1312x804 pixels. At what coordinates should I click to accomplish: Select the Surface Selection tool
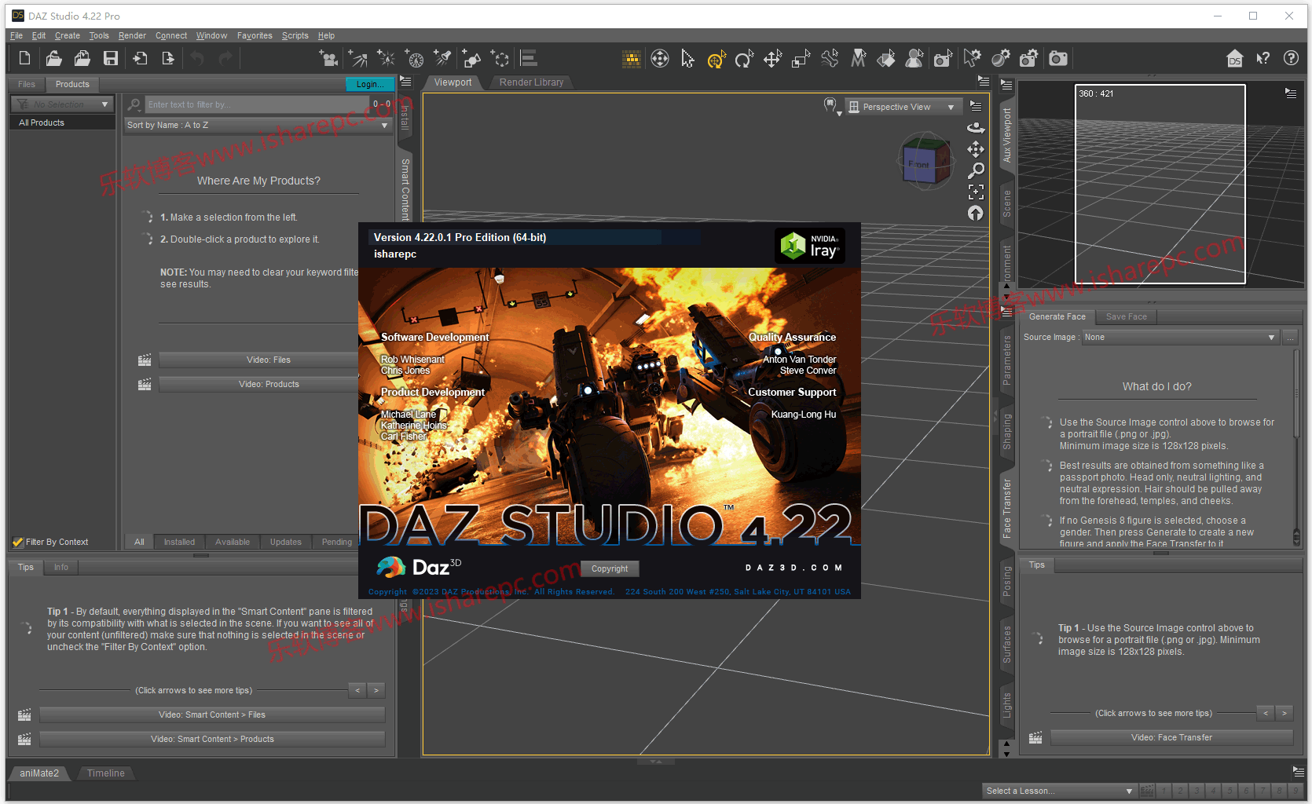pyautogui.click(x=886, y=58)
